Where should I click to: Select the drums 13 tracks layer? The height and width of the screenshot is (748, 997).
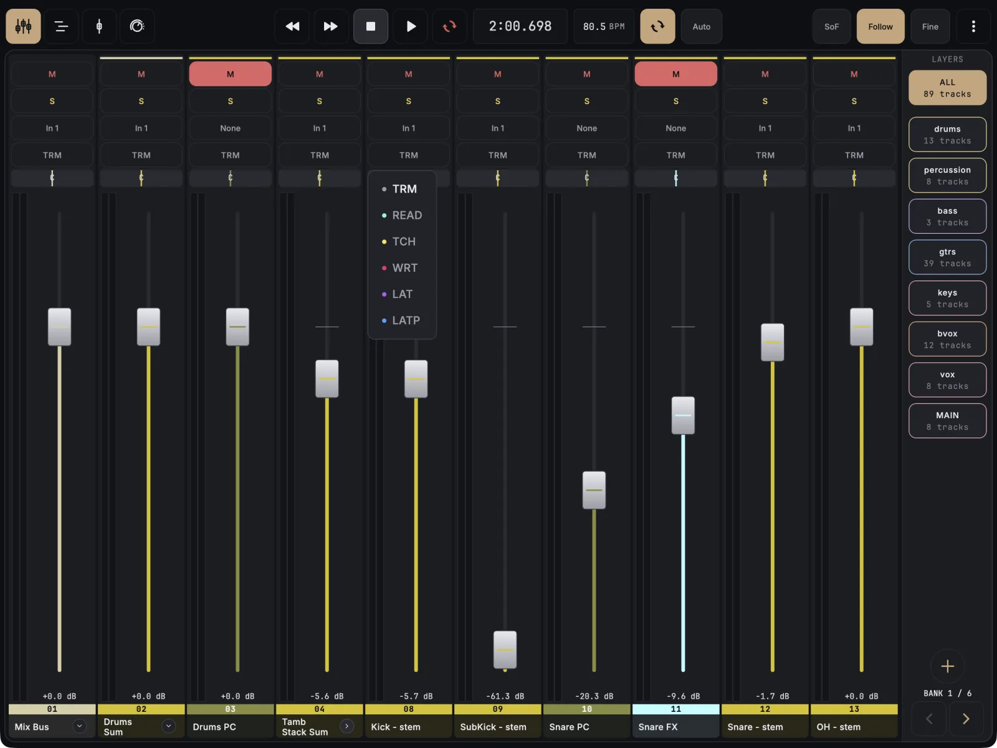pyautogui.click(x=947, y=135)
